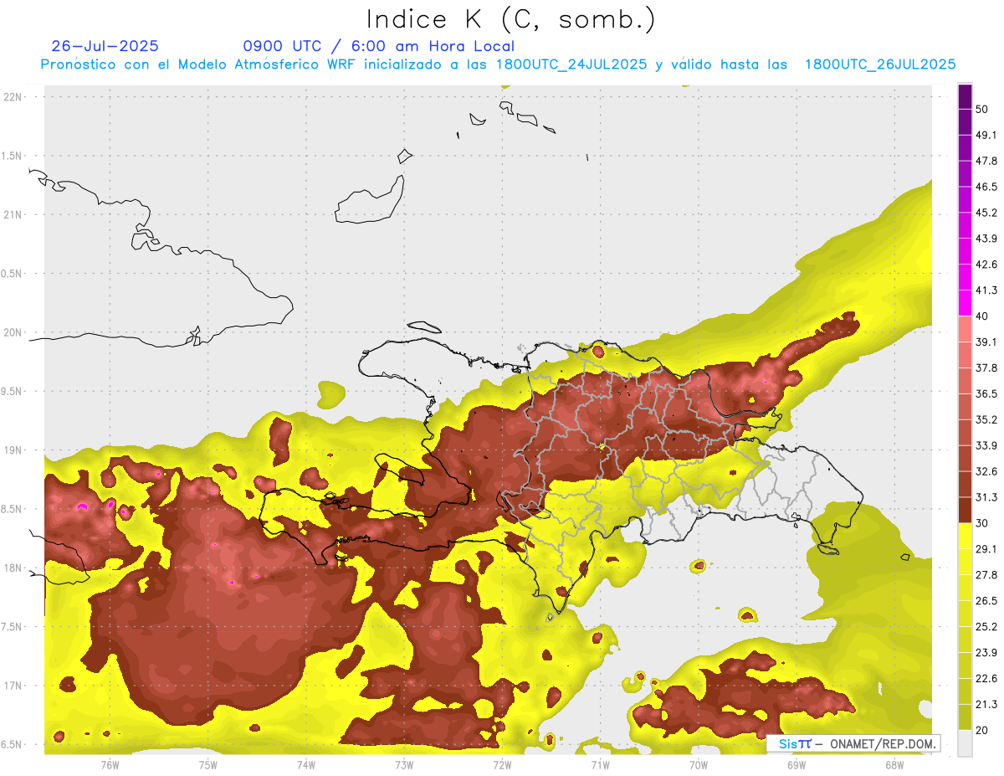Viewport: 1004px width, 776px height.
Task: Click the '37.8' colorbar value
Action: click(986, 368)
